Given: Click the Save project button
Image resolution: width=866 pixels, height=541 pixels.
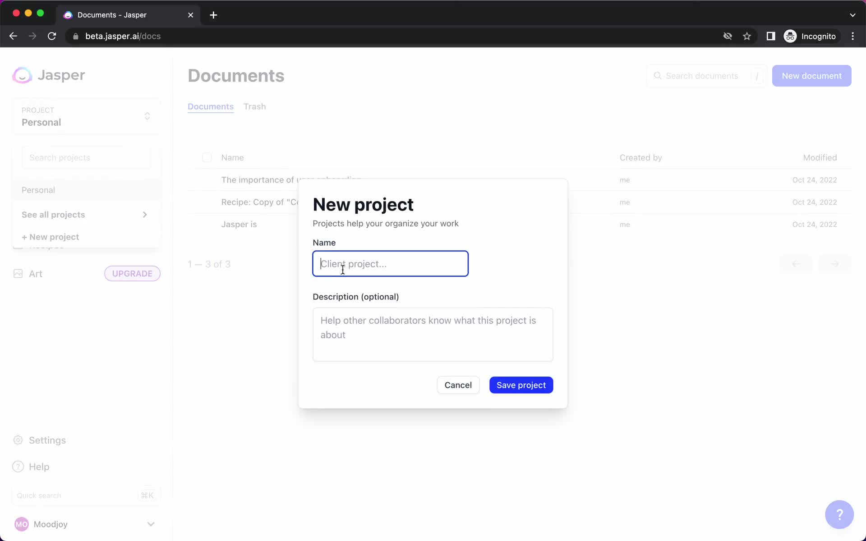Looking at the screenshot, I should pyautogui.click(x=521, y=385).
